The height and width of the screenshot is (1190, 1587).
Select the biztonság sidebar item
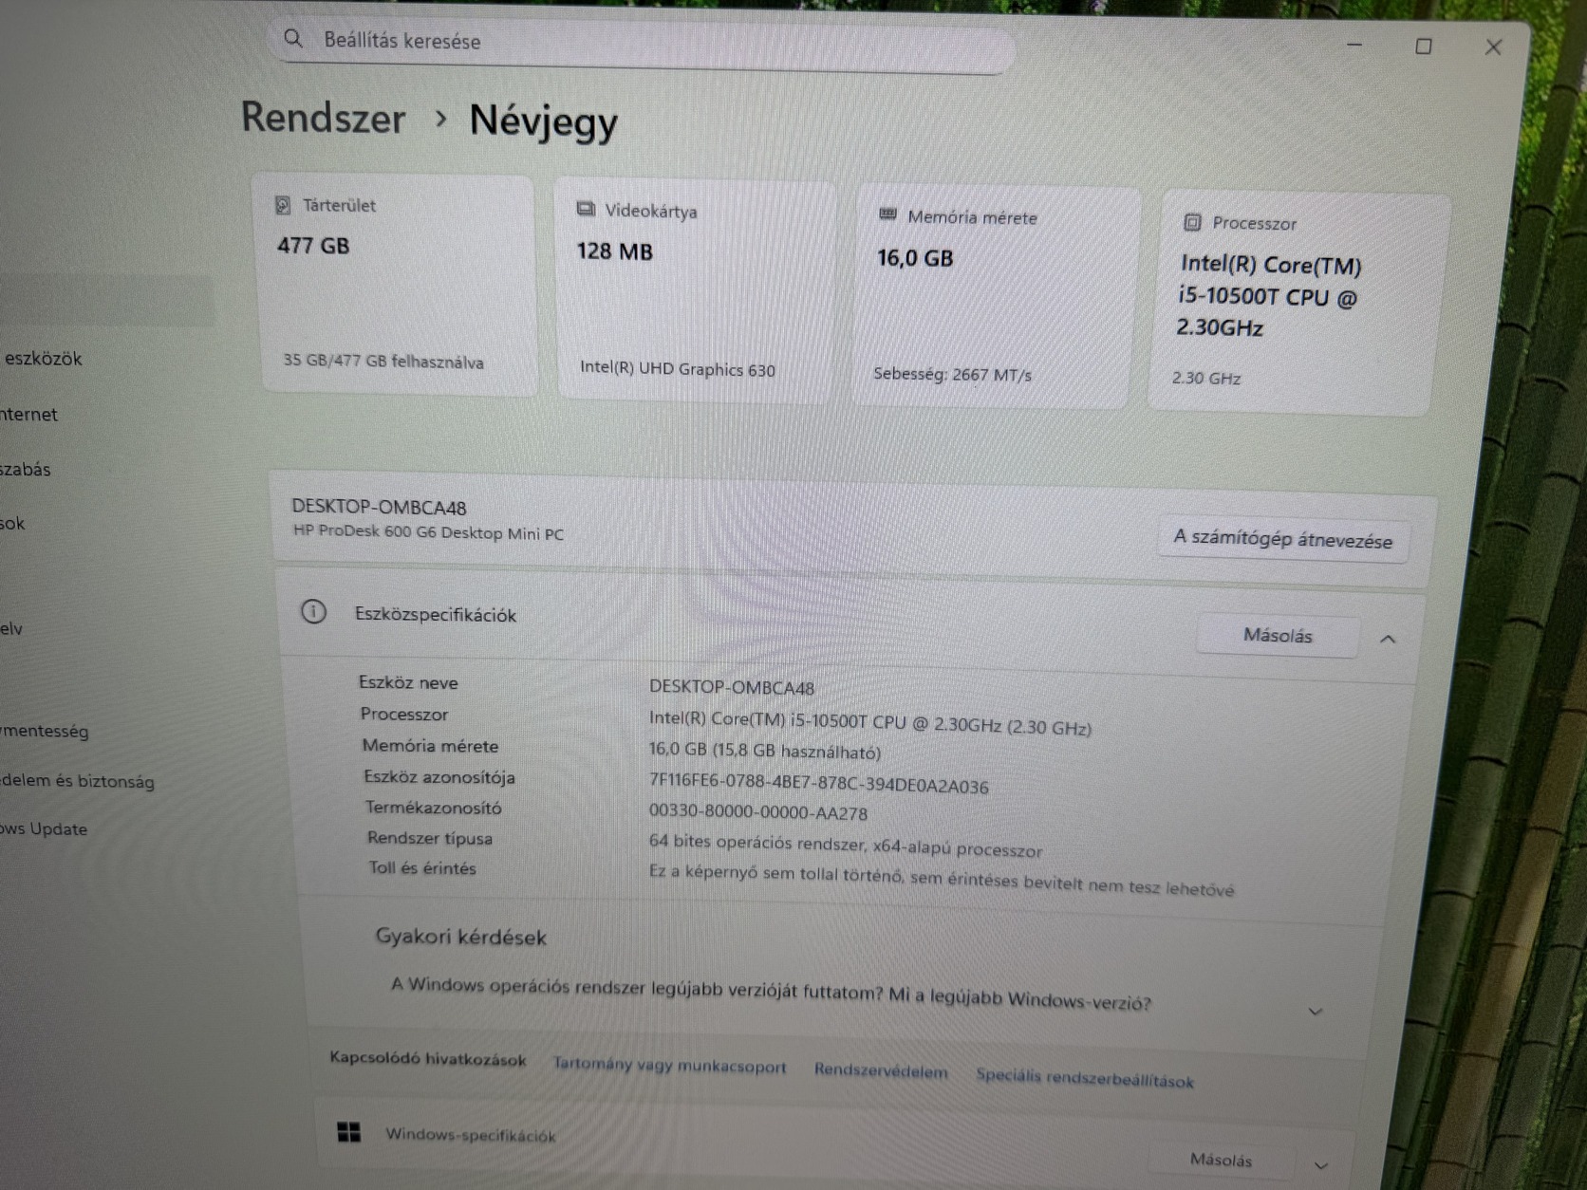pos(77,780)
